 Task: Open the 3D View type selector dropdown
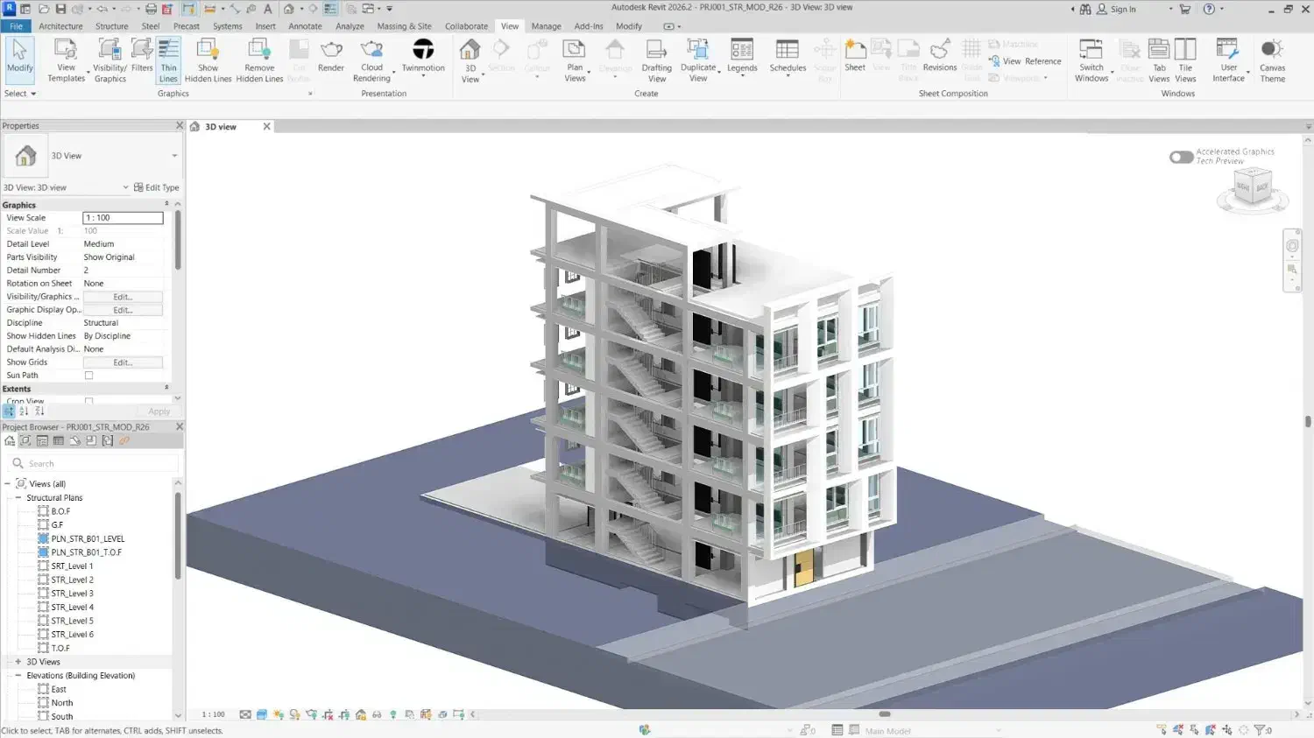click(x=174, y=156)
